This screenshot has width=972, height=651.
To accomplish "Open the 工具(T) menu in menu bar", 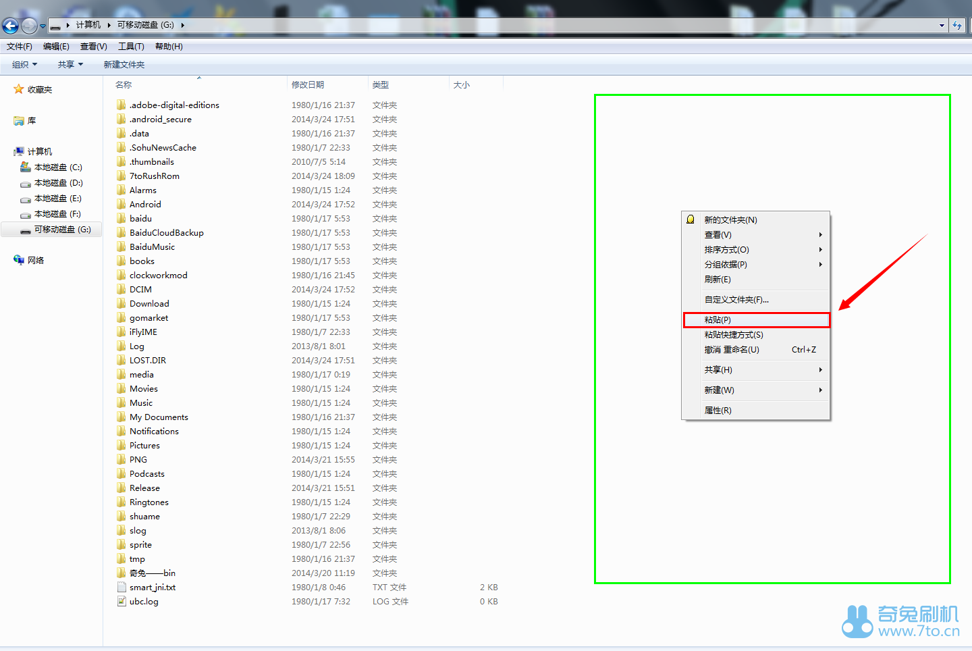I will pyautogui.click(x=131, y=47).
